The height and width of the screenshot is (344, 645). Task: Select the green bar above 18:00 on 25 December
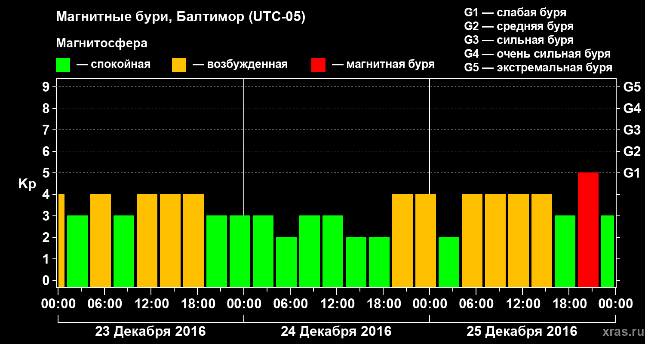tap(565, 251)
